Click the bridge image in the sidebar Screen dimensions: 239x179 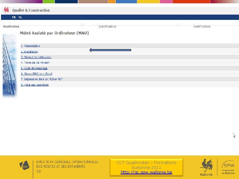coord(10,66)
